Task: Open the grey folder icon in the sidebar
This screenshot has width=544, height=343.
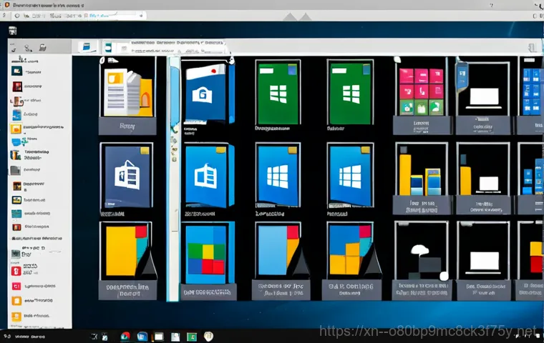Action: coord(15,170)
